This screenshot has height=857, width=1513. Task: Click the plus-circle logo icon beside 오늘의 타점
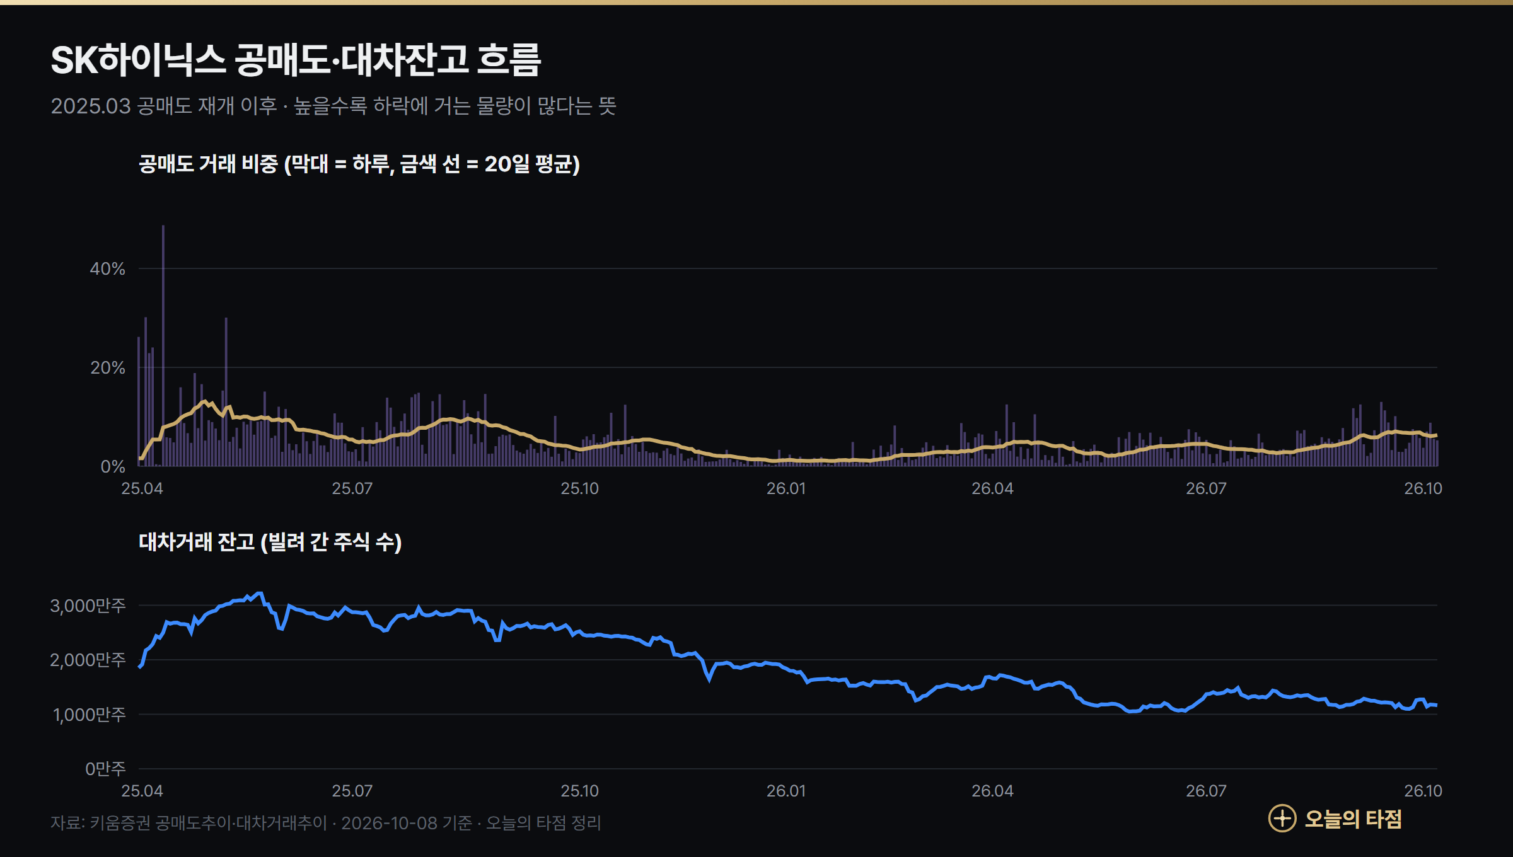point(1282,819)
